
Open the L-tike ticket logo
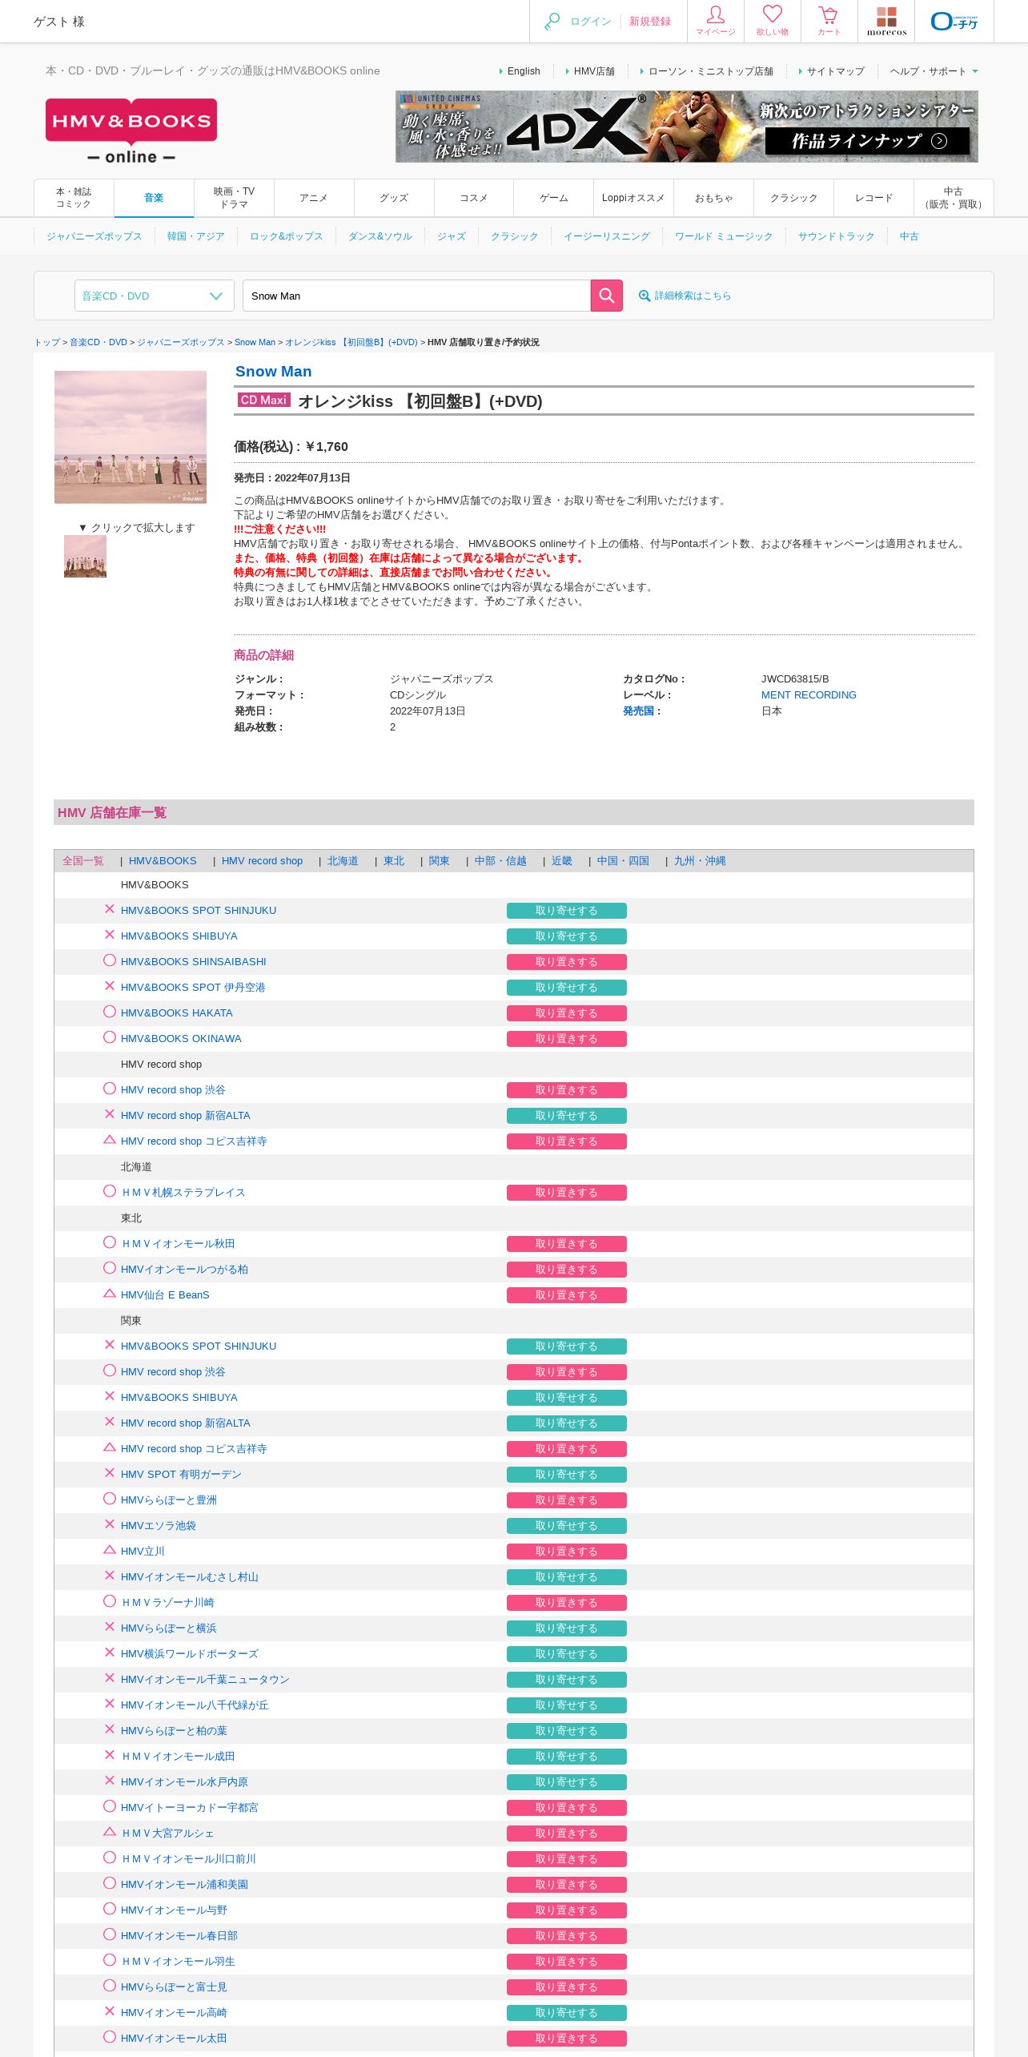954,22
